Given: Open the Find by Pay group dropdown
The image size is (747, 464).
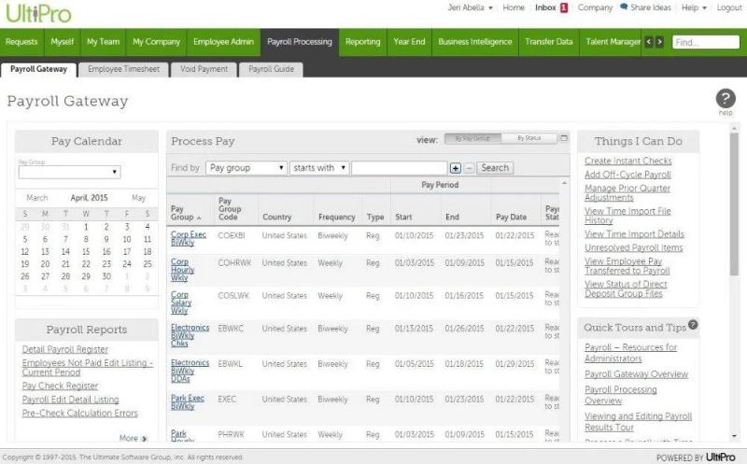Looking at the screenshot, I should tap(247, 168).
